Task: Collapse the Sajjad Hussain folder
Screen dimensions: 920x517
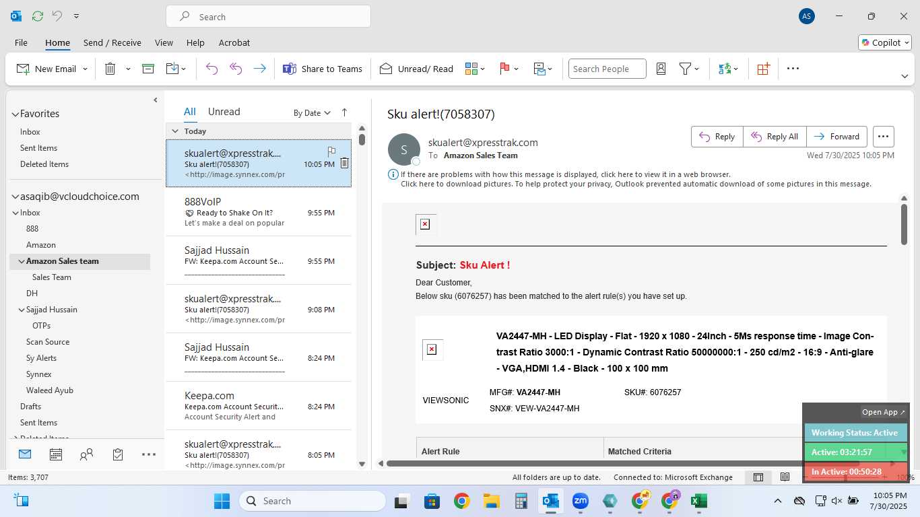Action: click(x=22, y=310)
